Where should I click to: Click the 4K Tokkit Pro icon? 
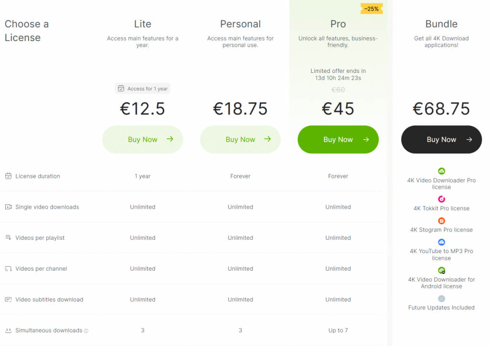pos(441,199)
